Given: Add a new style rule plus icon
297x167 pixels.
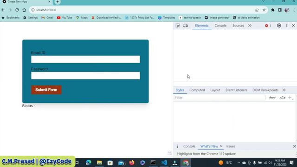Looking at the screenshot, I should coord(290,97).
